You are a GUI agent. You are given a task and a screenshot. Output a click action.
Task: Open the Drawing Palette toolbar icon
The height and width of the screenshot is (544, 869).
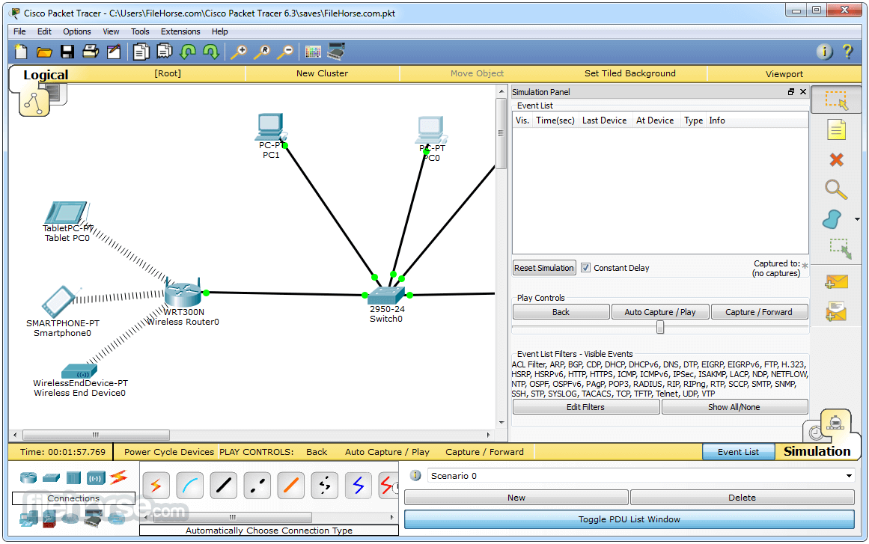click(313, 52)
